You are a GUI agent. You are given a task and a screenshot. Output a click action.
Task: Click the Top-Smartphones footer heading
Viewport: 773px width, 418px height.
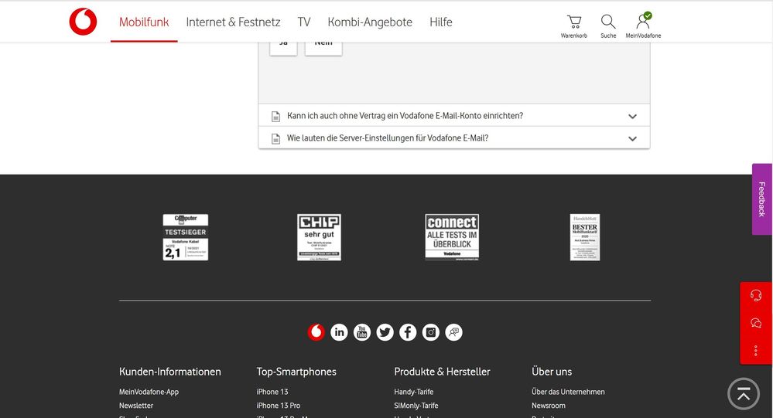coord(296,372)
